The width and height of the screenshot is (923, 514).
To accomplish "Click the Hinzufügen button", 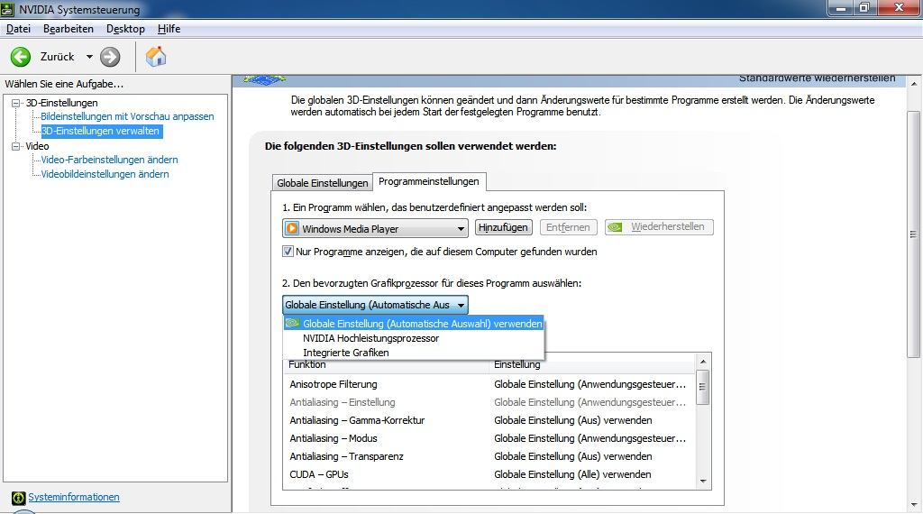I will [x=503, y=227].
